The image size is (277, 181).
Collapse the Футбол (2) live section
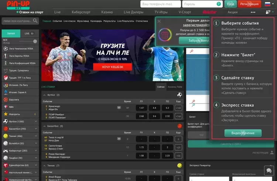(x=44, y=95)
